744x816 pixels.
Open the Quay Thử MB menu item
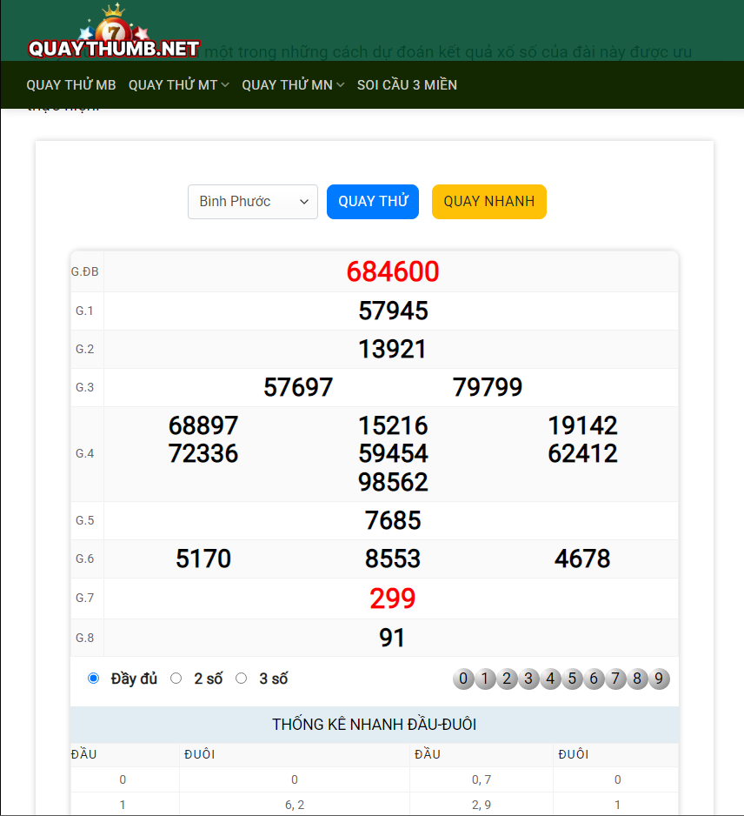[71, 84]
